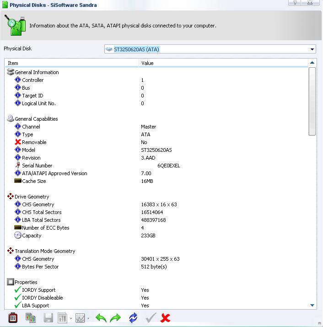Click the vertical scrollbar thumb
The width and height of the screenshot is (323, 327).
(312, 102)
